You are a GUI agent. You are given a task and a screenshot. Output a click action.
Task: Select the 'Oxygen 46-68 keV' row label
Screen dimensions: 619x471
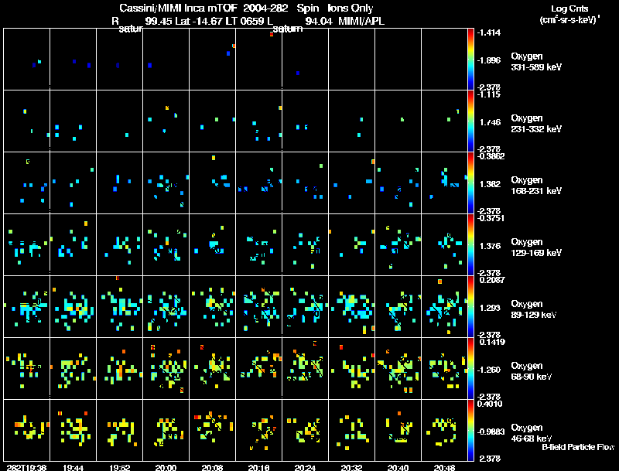(532, 433)
